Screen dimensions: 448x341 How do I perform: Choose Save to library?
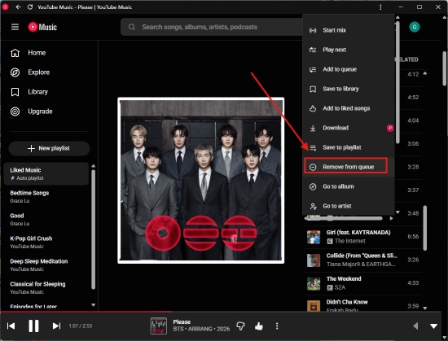click(x=349, y=89)
